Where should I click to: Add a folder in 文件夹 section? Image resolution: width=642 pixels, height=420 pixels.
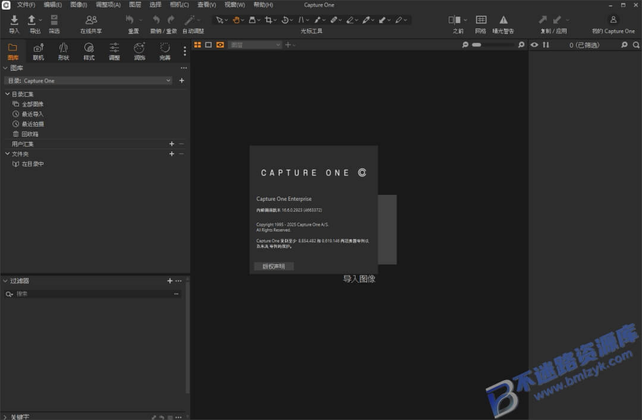(x=172, y=153)
